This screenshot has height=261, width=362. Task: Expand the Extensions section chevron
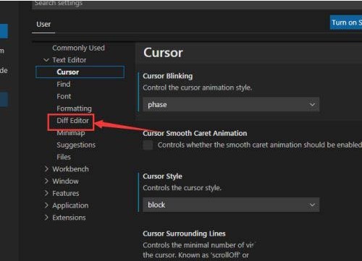46,218
